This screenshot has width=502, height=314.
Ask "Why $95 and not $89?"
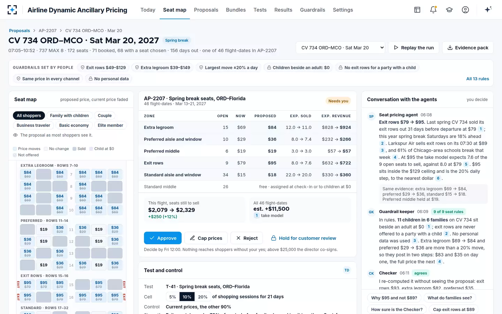394,298
